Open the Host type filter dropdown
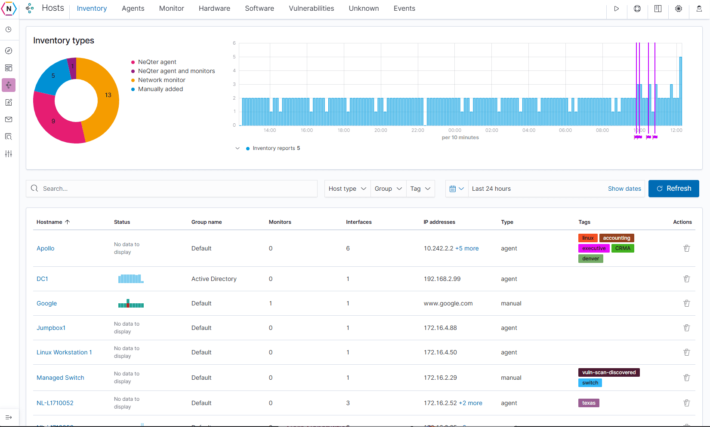 click(x=347, y=189)
